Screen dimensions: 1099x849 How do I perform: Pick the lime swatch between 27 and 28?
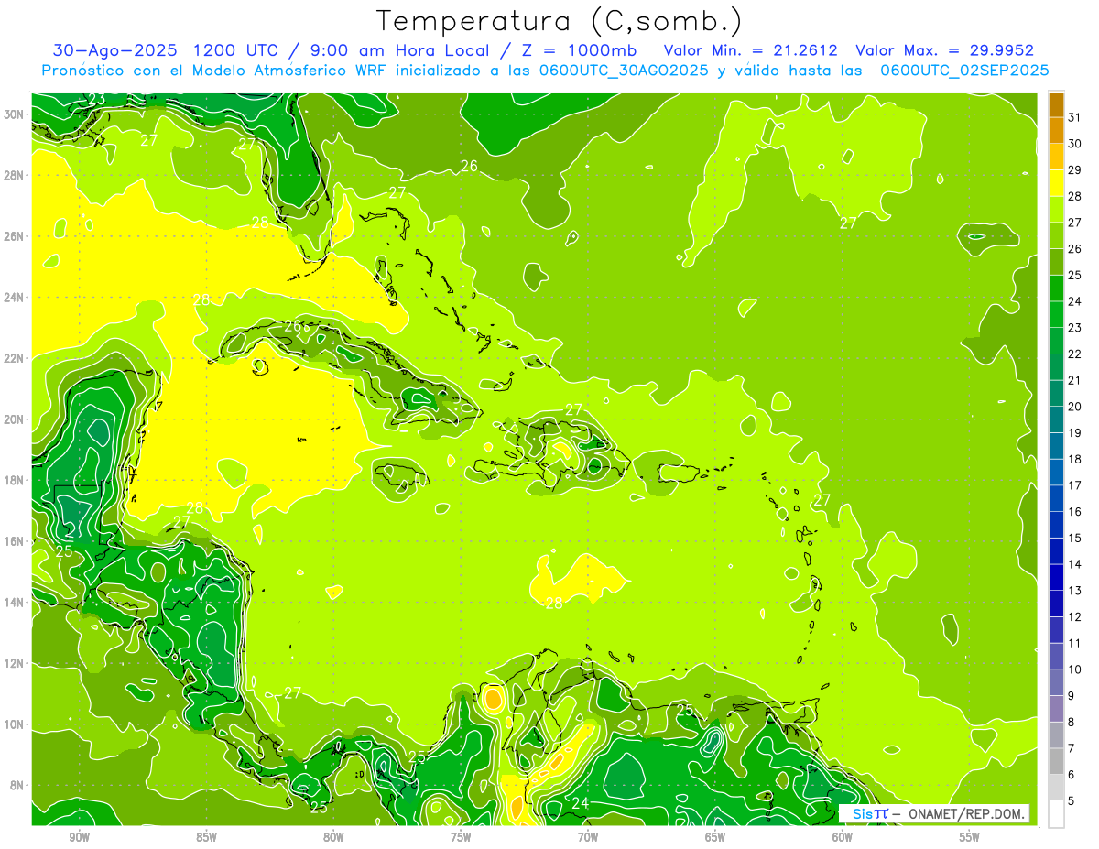coord(1056,209)
